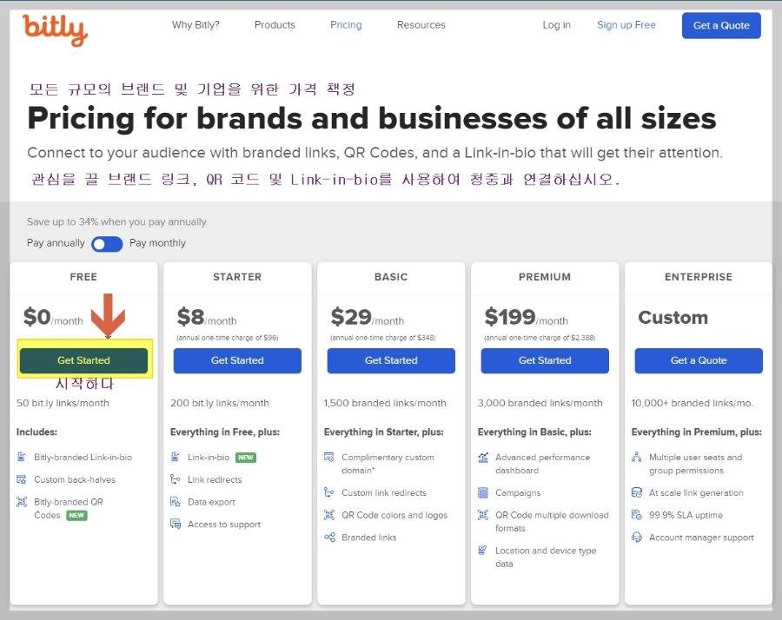
Task: Click Multiple user seats icon
Action: [637, 457]
